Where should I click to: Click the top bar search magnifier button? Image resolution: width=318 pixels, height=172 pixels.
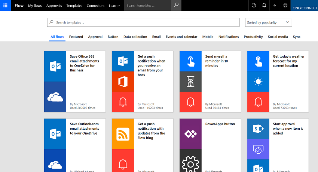(176, 5)
